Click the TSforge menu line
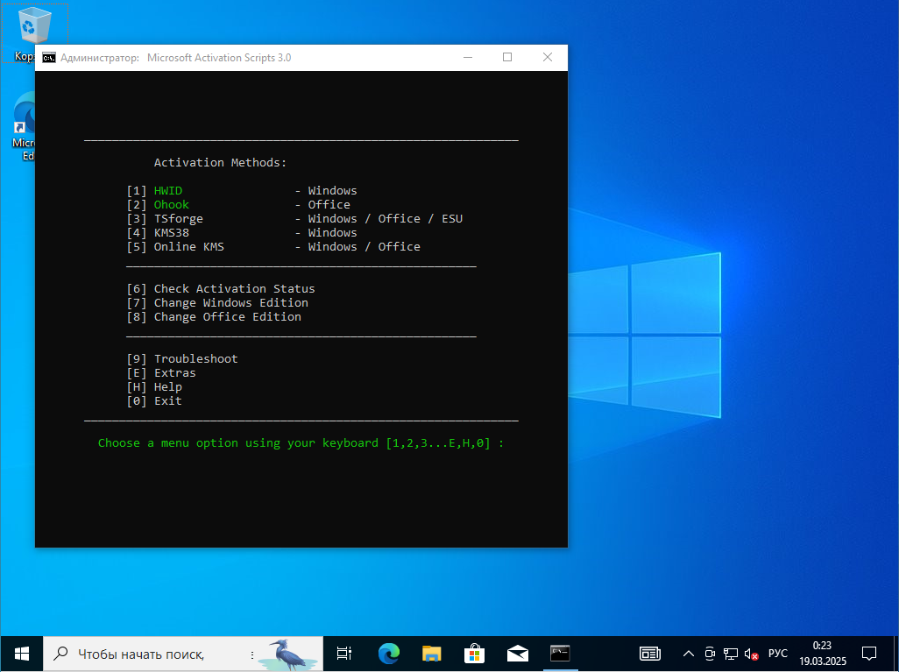 pyautogui.click(x=294, y=218)
